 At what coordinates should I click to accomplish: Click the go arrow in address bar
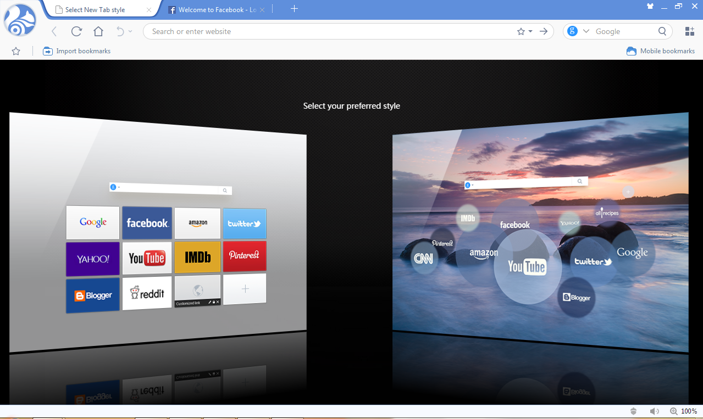pyautogui.click(x=544, y=31)
